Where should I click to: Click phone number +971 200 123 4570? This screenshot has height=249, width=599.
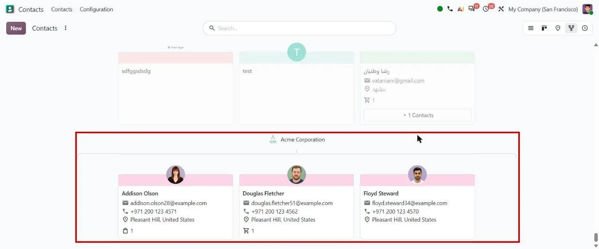pos(395,212)
